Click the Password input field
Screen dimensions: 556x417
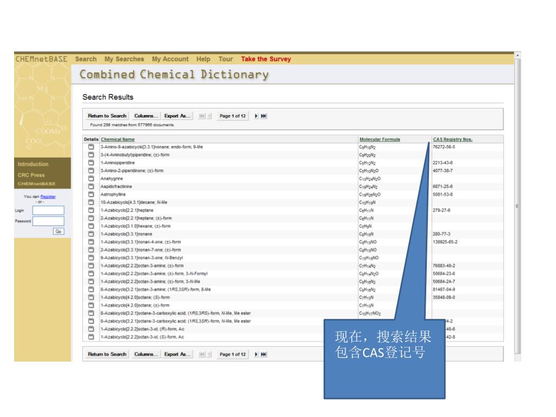coord(48,222)
